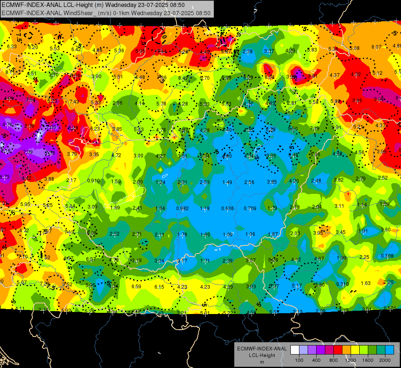
Task: Click the wind shear value 8.47
Action: 183,78
